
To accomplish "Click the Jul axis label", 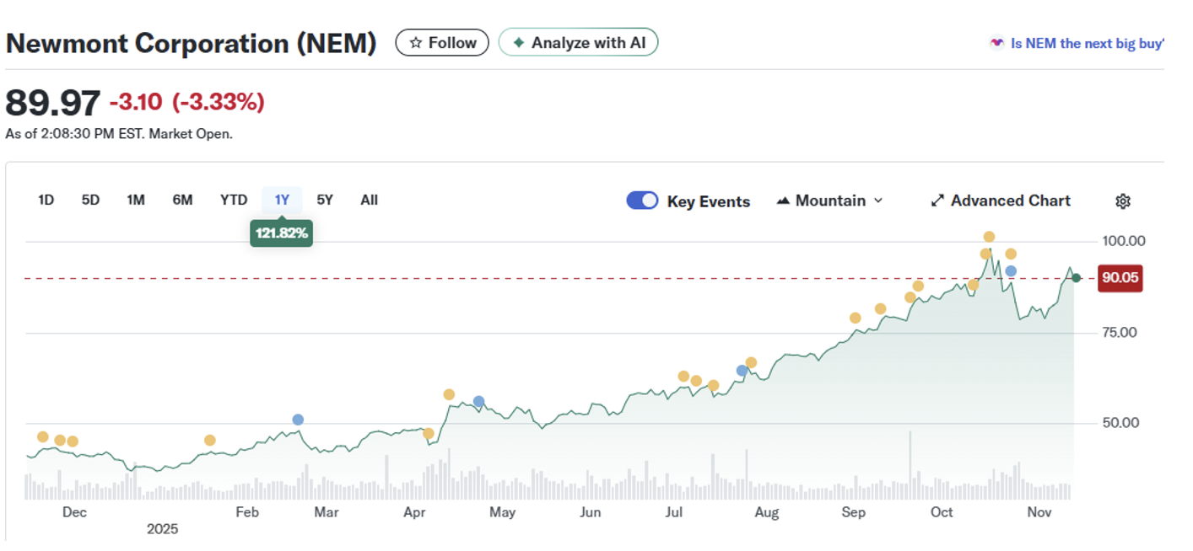I will 673,512.
